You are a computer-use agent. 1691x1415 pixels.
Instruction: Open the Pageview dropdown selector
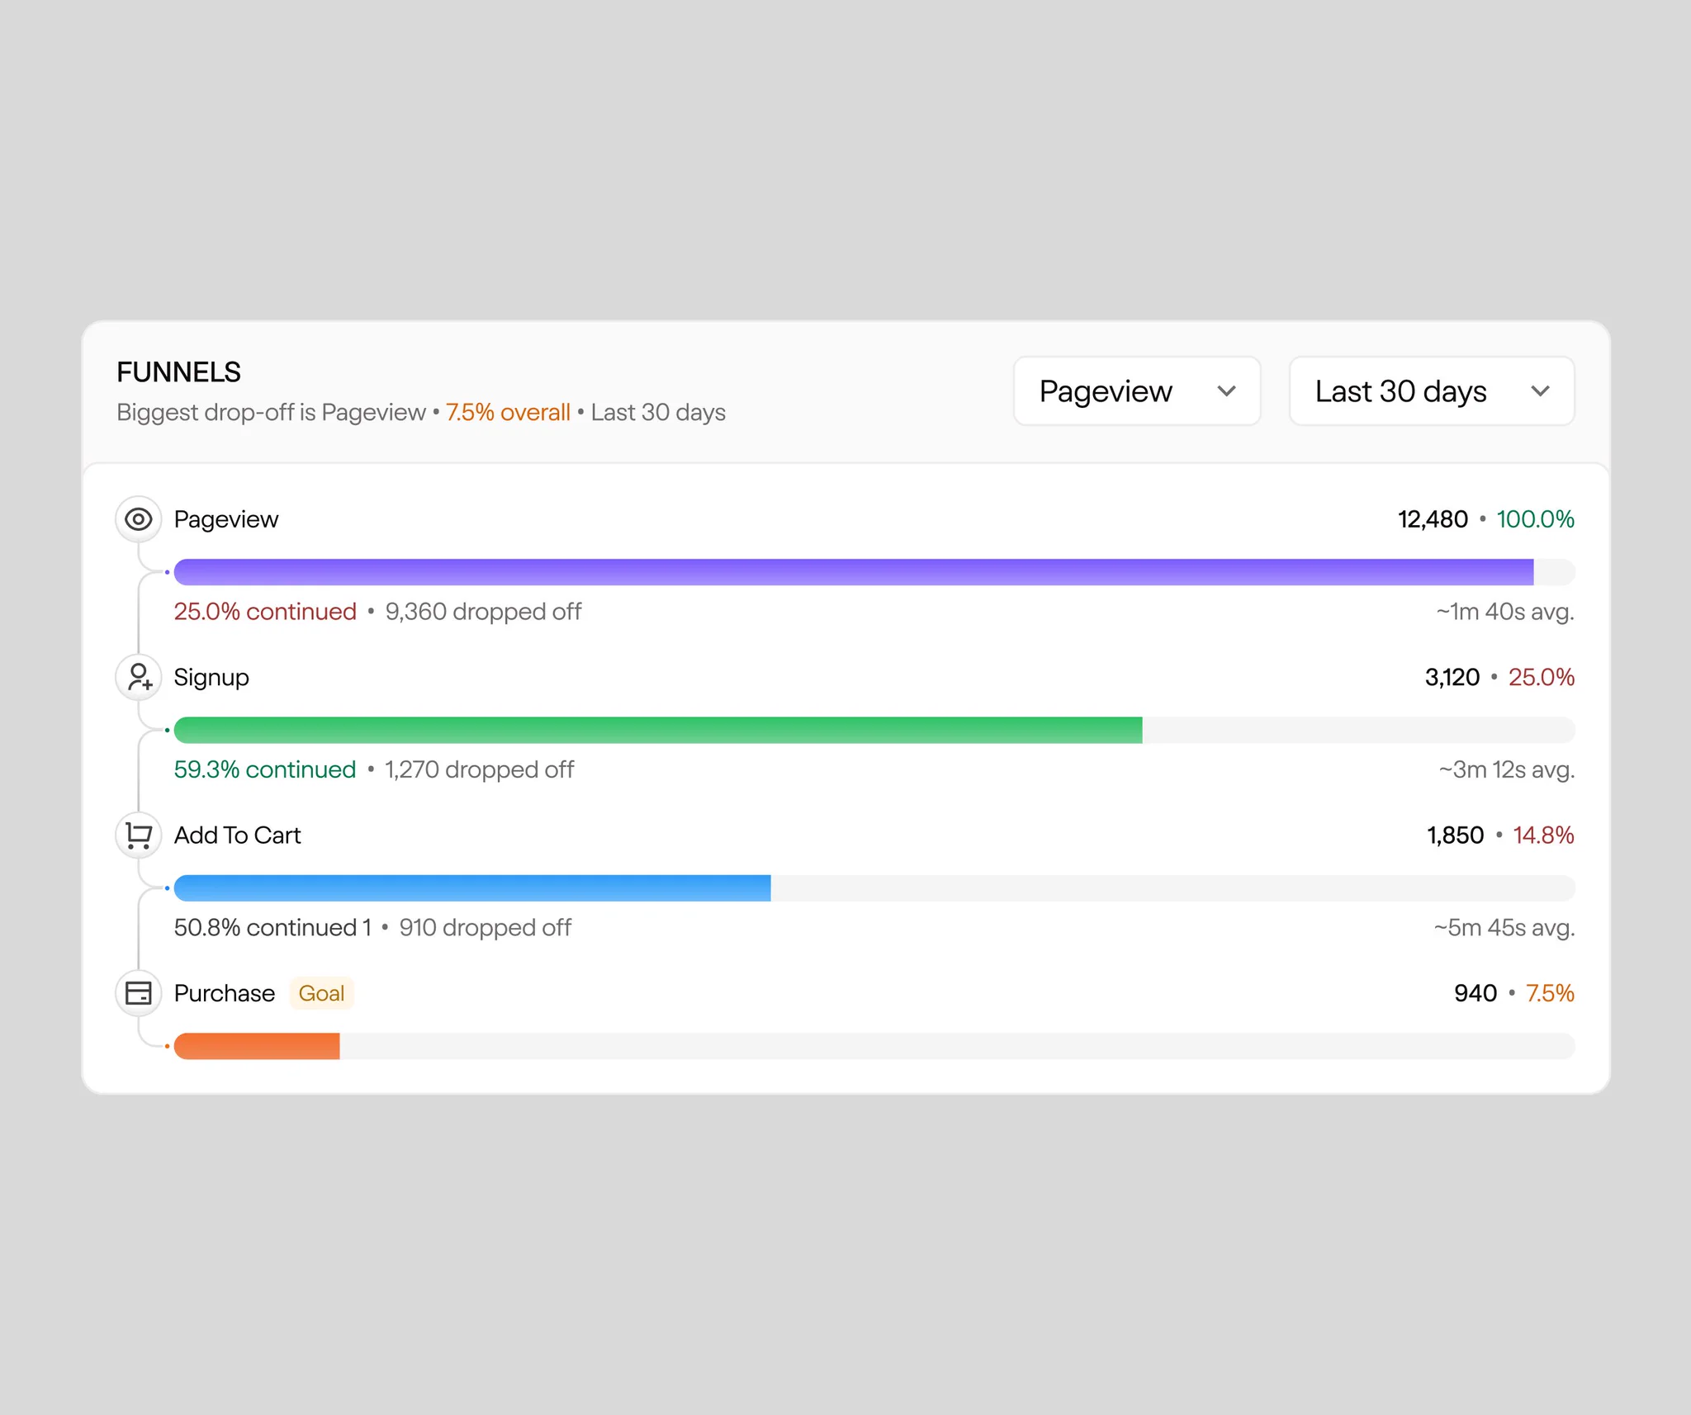[1136, 391]
